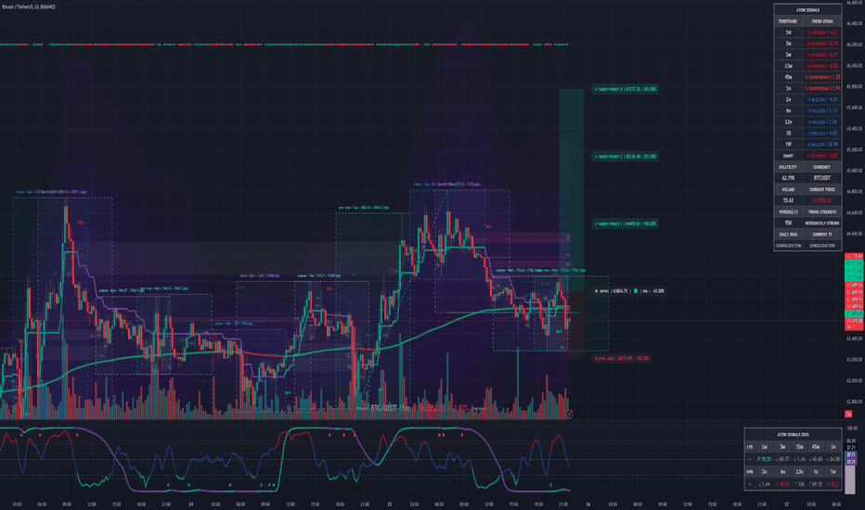This screenshot has height=510, width=865.
Task: Select the 15m bearish trend row
Action: coord(807,66)
